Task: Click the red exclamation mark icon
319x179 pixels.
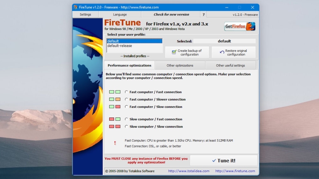Action: point(115,143)
